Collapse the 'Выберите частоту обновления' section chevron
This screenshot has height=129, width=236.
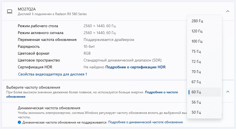click(x=228, y=92)
